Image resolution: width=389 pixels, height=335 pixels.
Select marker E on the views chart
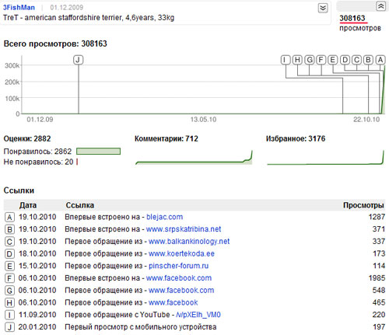333,60
